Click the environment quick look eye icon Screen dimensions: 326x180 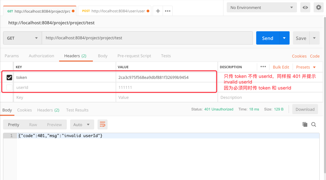305,7
